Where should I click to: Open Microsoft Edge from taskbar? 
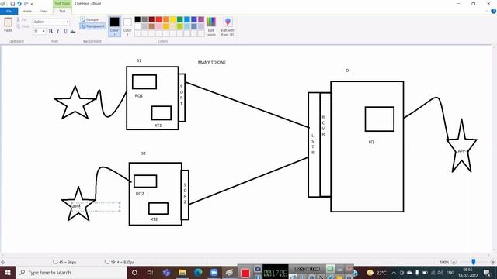pyautogui.click(x=198, y=272)
